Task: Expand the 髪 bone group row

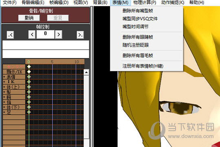Action: [x=4, y=92]
